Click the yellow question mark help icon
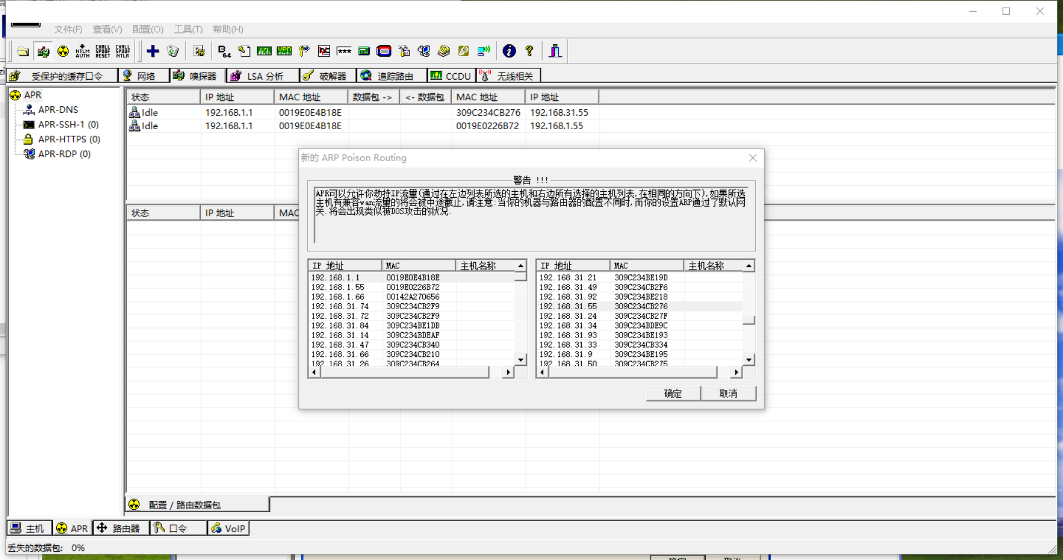The width and height of the screenshot is (1063, 560). click(529, 51)
